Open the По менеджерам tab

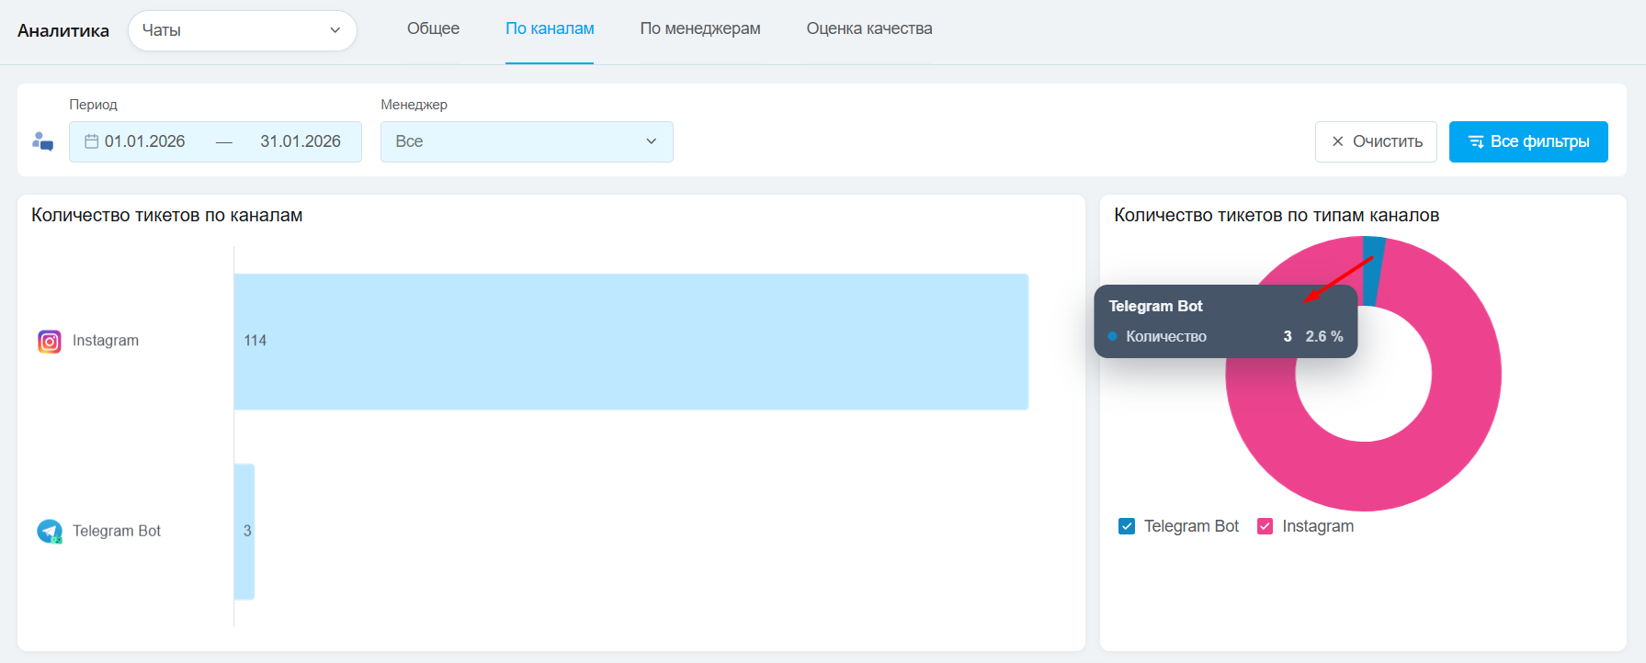coord(699,28)
